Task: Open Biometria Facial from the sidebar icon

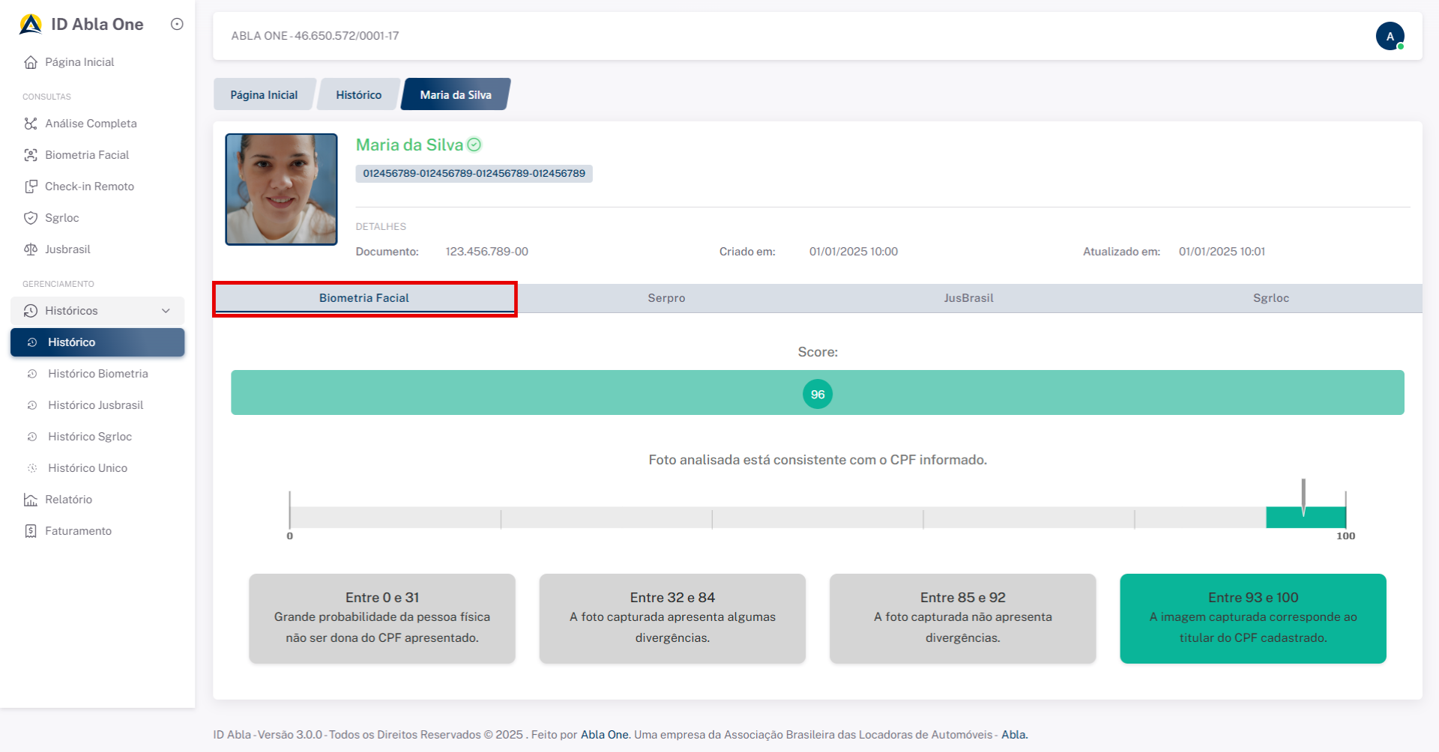Action: pyautogui.click(x=31, y=155)
